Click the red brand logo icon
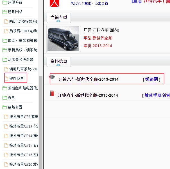 55,3
